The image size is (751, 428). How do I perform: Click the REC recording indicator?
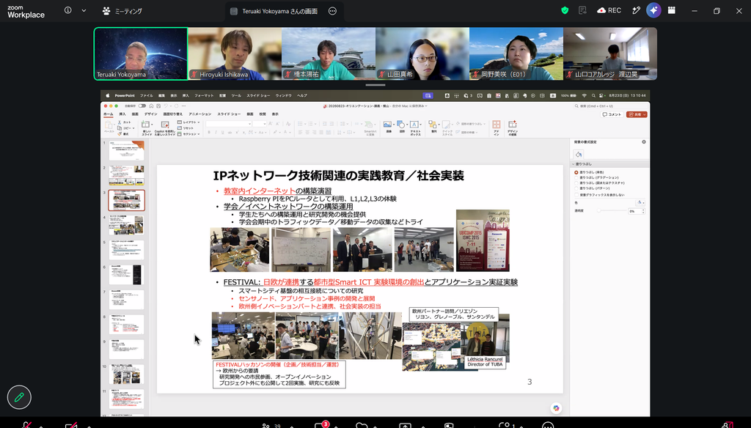coord(609,10)
